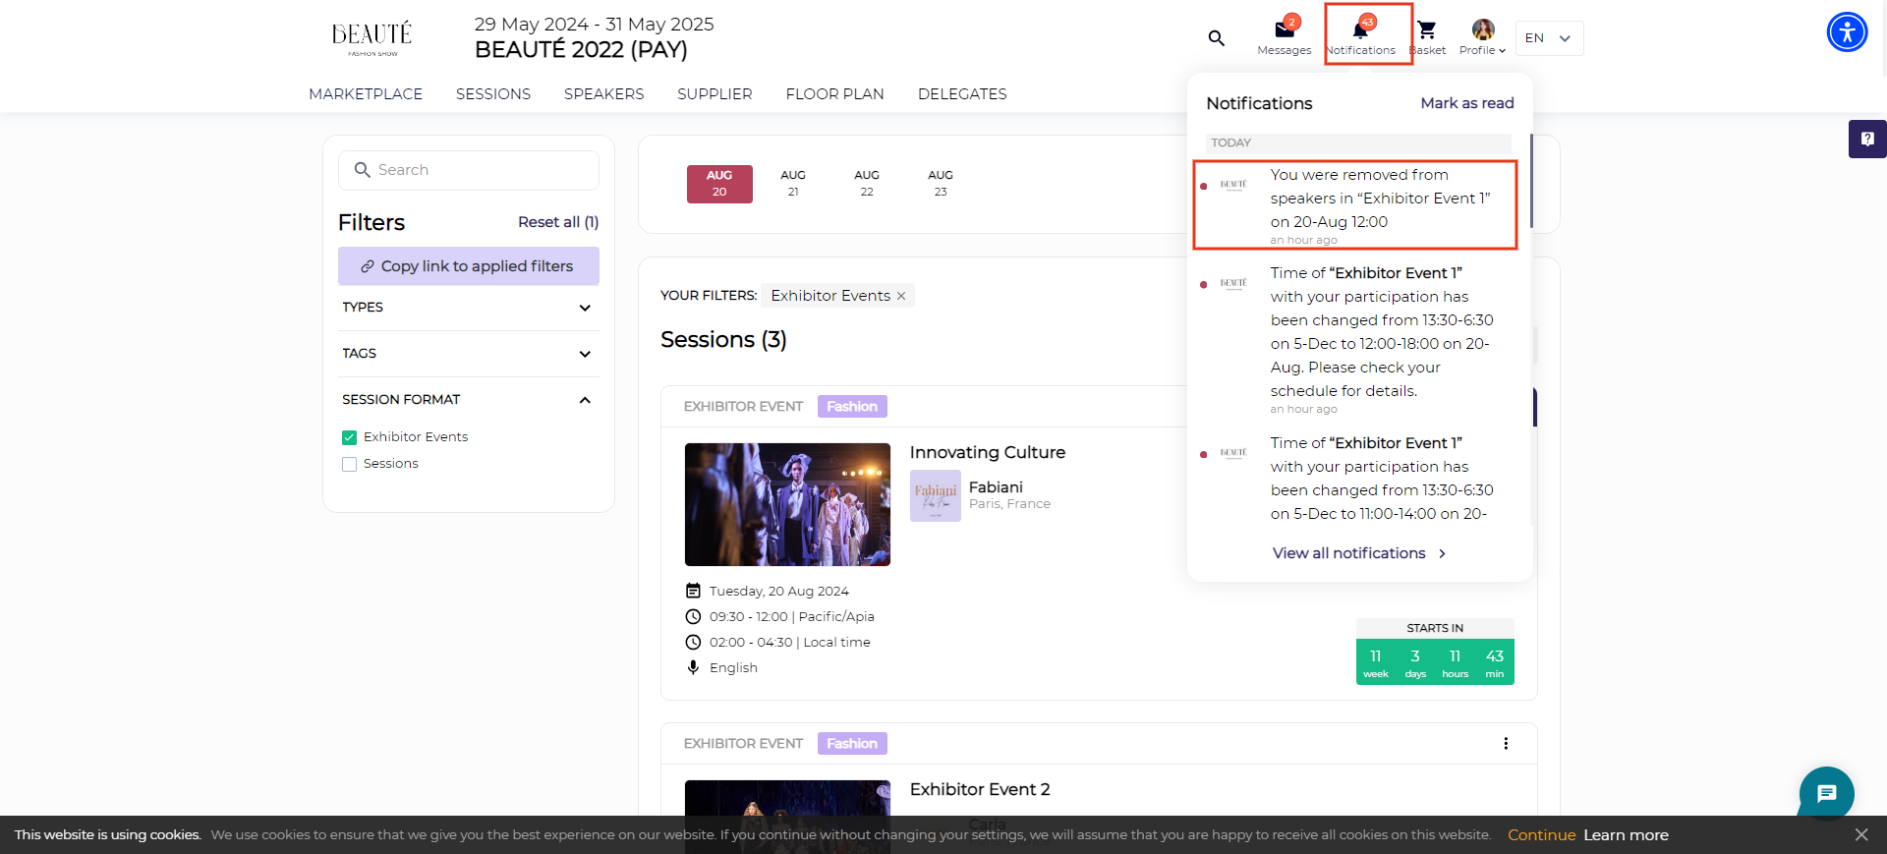Select the AUG 21 date tab
This screenshot has width=1887, height=854.
[793, 184]
